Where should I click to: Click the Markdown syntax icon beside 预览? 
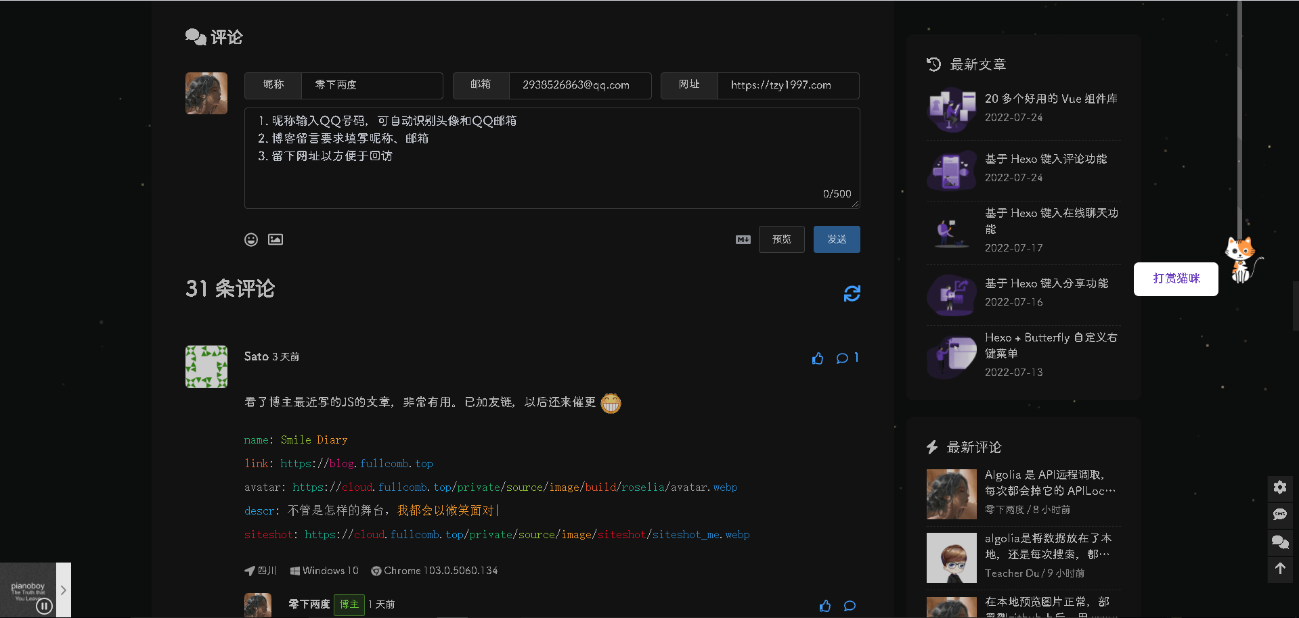[743, 239]
